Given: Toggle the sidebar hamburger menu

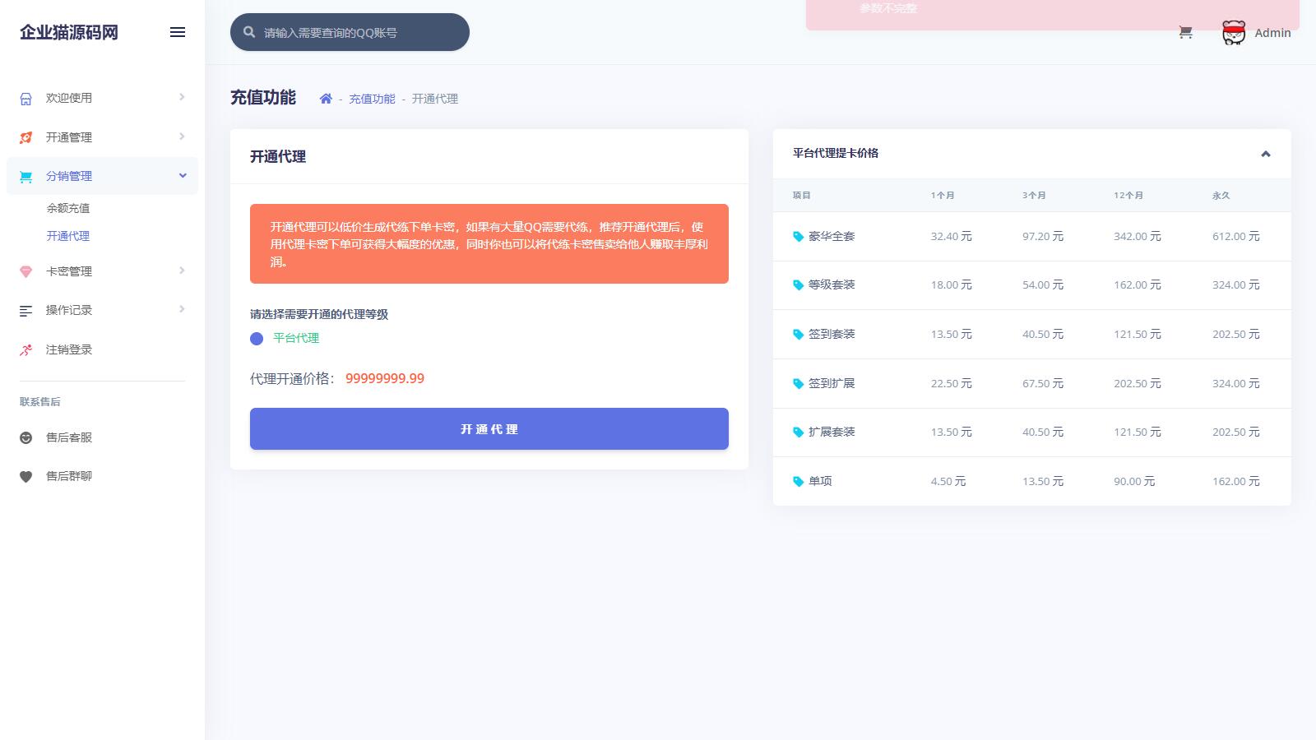Looking at the screenshot, I should pyautogui.click(x=178, y=32).
